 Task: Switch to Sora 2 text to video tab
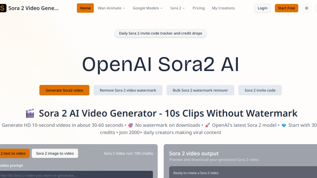click(13, 153)
